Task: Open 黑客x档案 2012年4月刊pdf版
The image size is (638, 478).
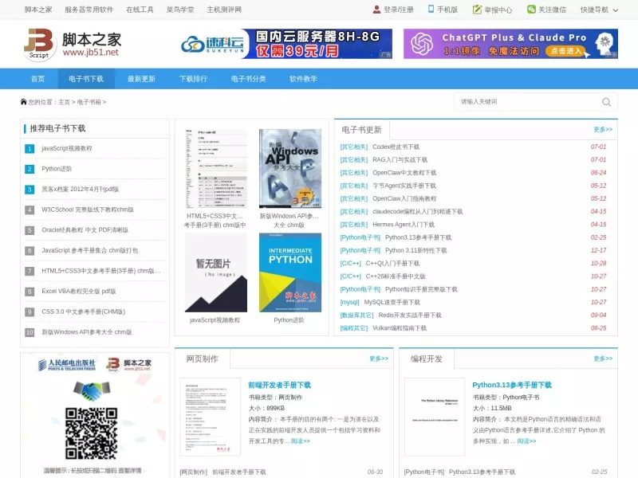Action: click(x=81, y=189)
